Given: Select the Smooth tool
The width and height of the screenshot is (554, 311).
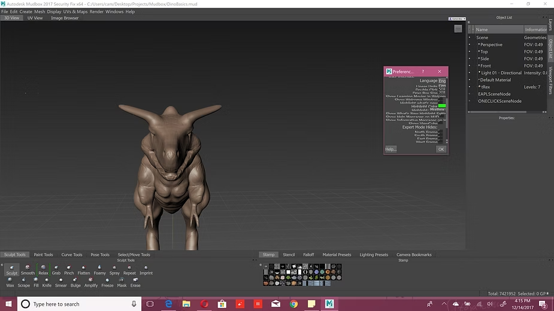Looking at the screenshot, I should click(28, 270).
